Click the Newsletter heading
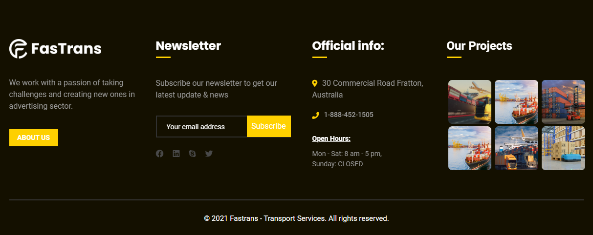 coord(188,46)
